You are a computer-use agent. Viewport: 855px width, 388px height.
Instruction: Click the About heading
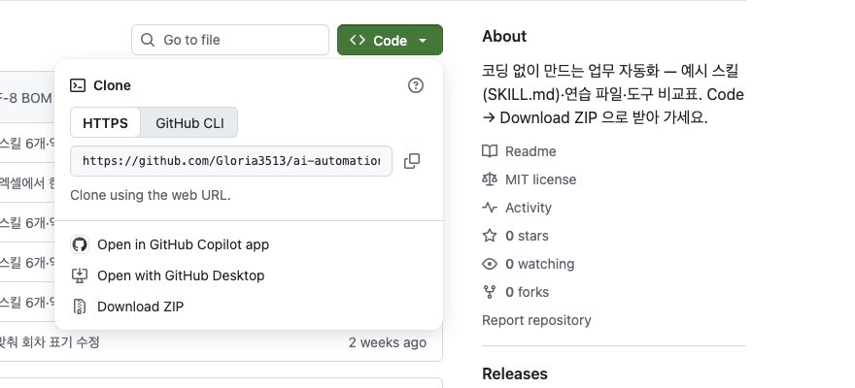coord(504,36)
